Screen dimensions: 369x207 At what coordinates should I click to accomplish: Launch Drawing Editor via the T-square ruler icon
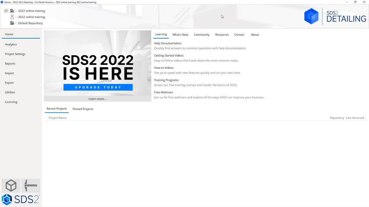click(x=31, y=185)
